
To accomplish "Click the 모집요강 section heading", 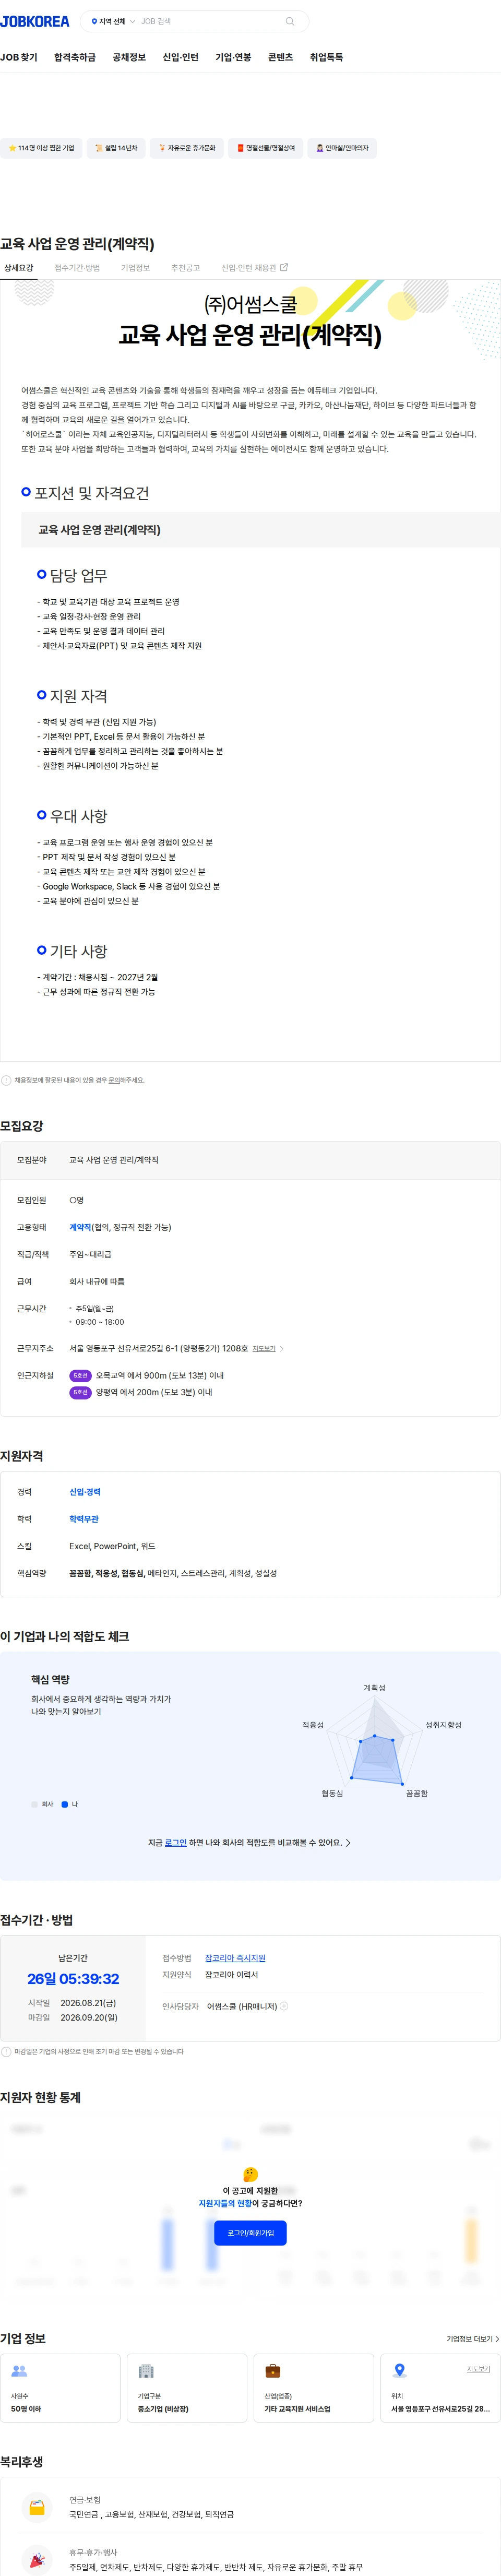I will (x=22, y=1126).
